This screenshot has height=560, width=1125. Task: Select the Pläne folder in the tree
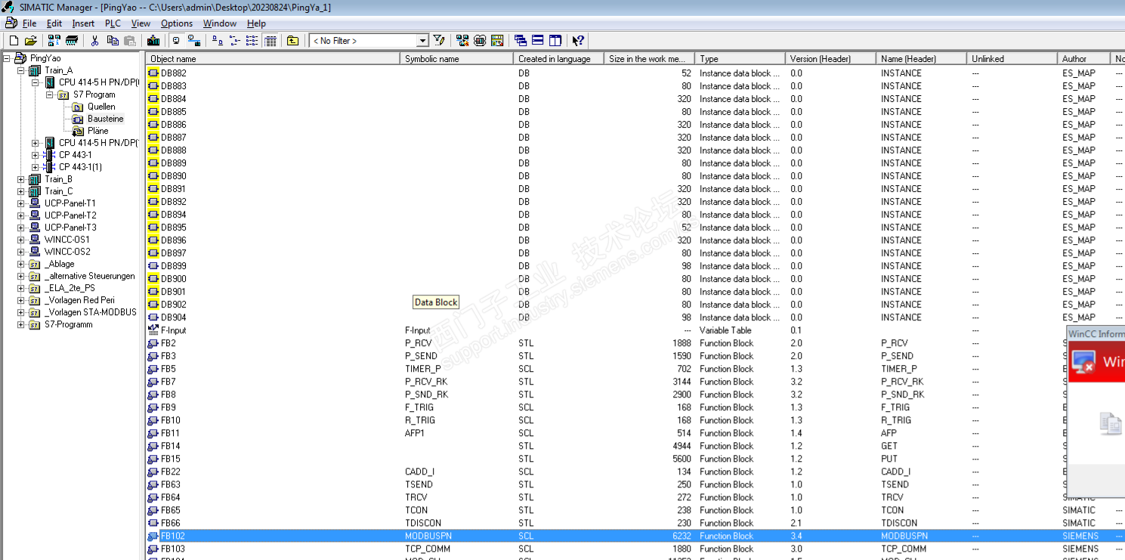[97, 131]
